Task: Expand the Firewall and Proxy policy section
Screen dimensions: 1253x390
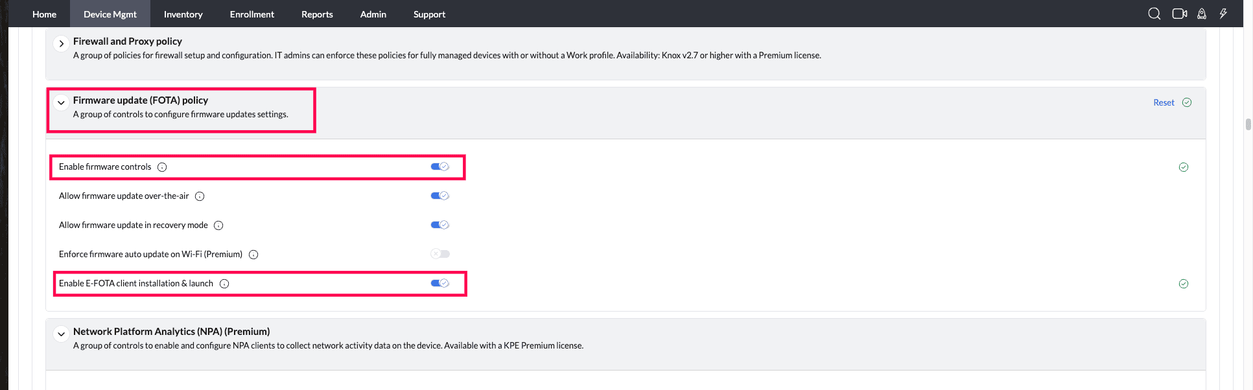Action: pyautogui.click(x=61, y=43)
